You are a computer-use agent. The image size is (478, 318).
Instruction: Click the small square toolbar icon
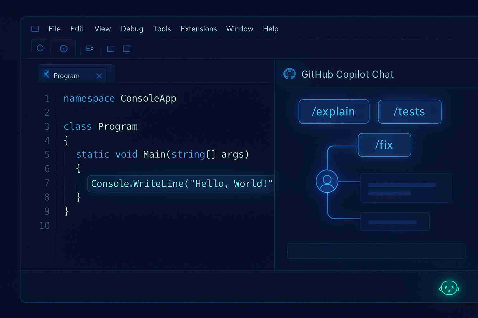coord(110,49)
